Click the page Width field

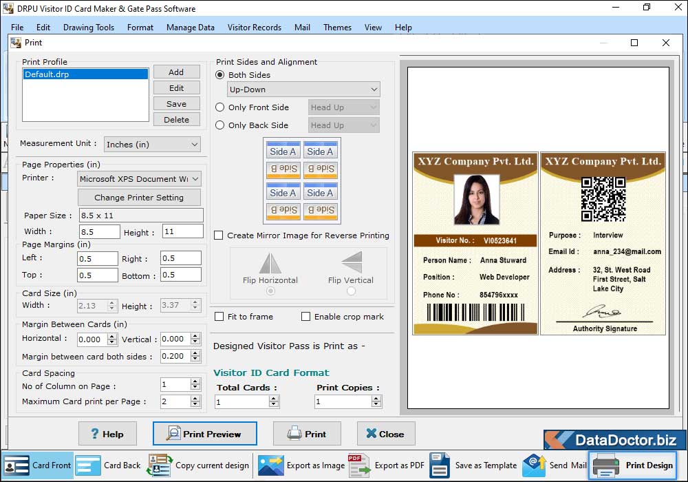click(x=100, y=231)
